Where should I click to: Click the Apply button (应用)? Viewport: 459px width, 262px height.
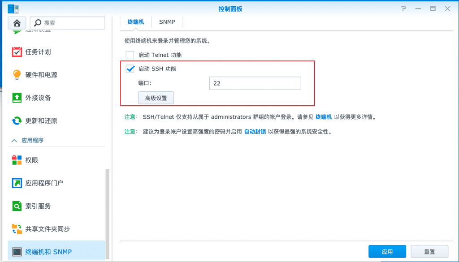click(x=387, y=252)
